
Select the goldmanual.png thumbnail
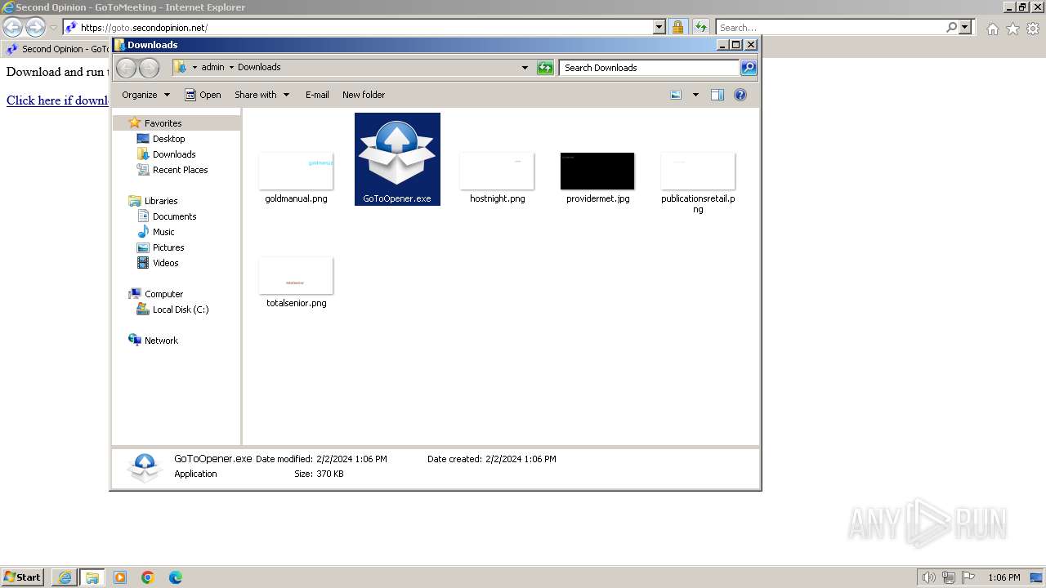[296, 171]
